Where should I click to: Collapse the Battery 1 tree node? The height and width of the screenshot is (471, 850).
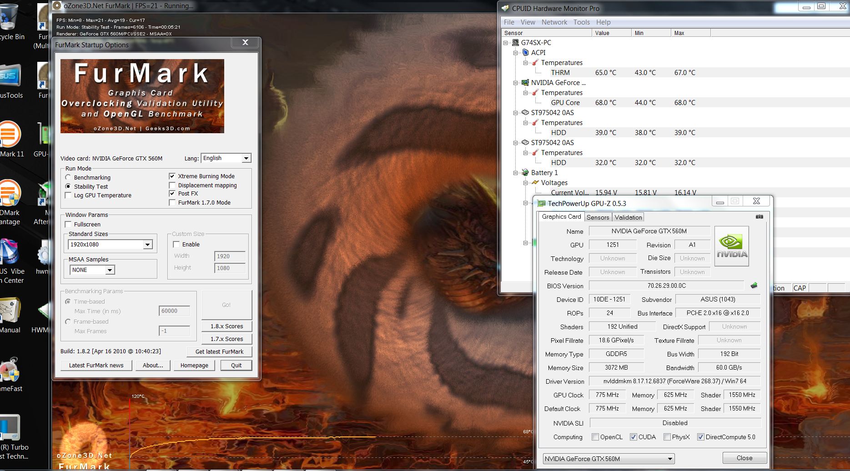515,173
